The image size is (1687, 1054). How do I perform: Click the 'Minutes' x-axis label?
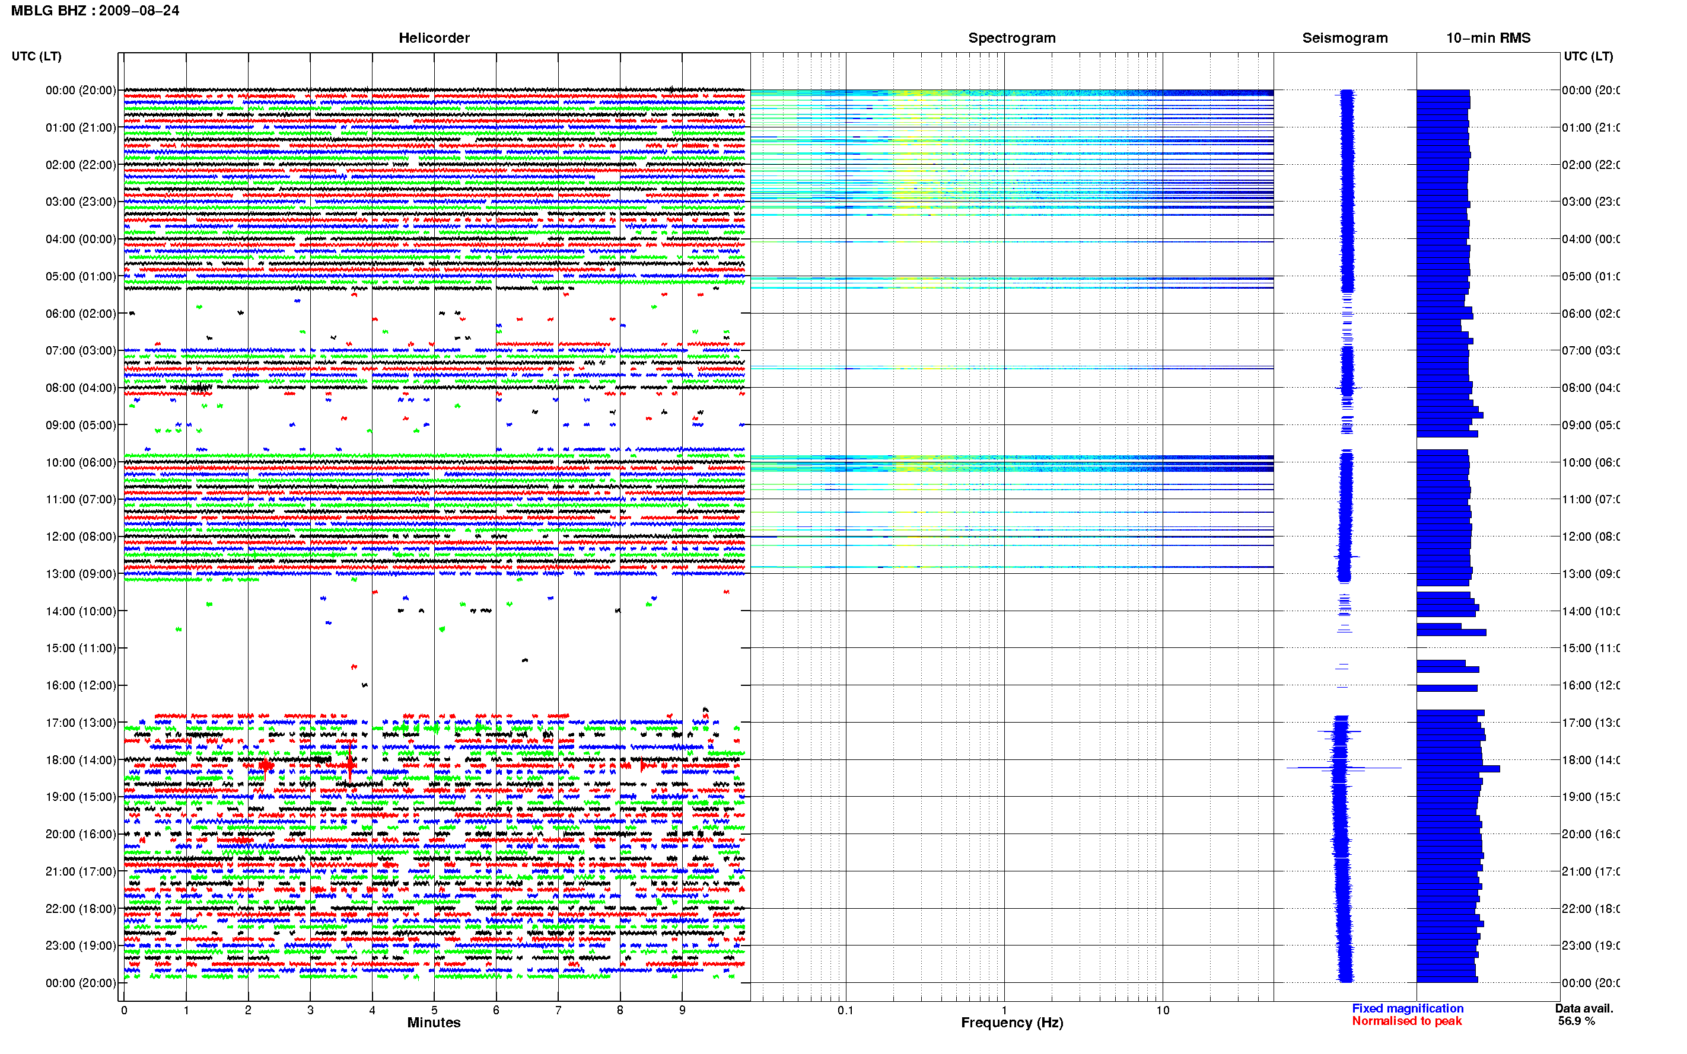click(x=434, y=1023)
